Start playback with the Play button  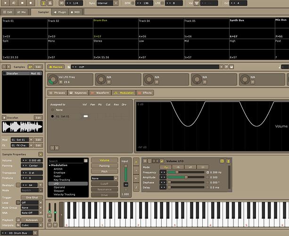(x=5, y=3)
